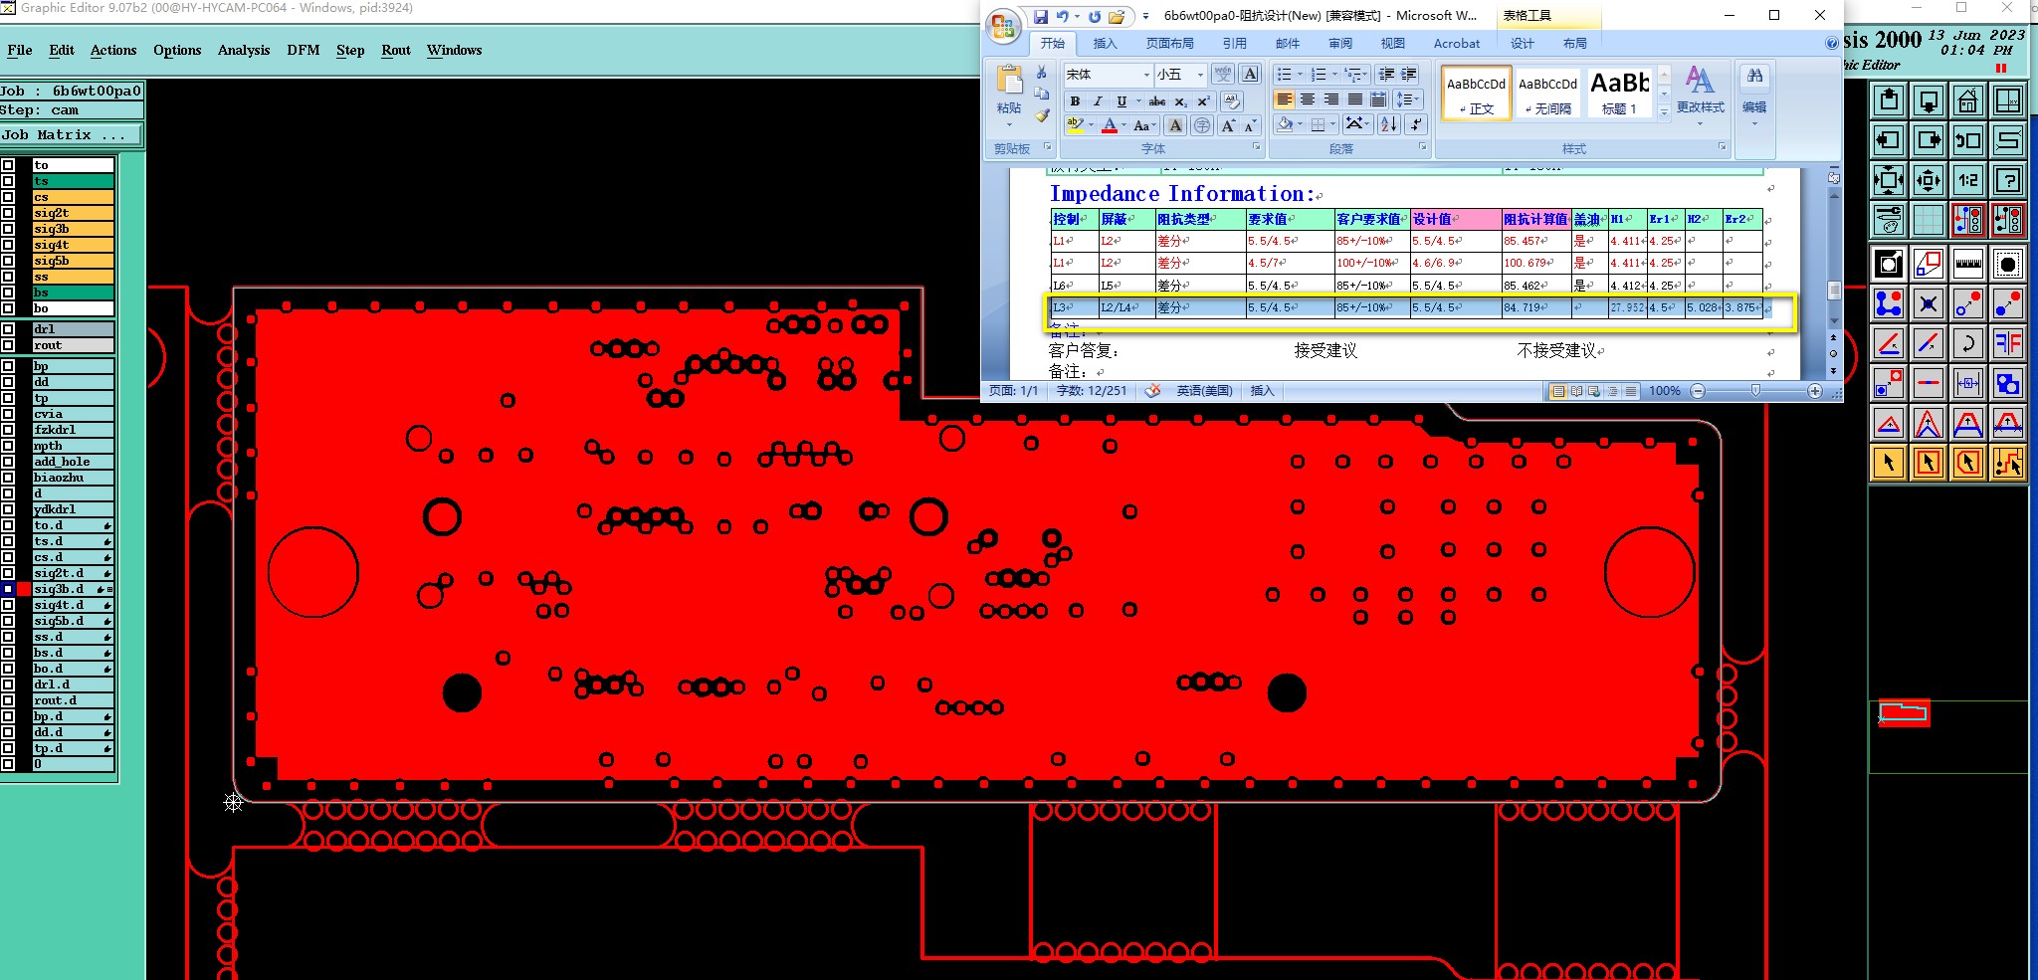The image size is (2038, 980).
Task: Switch to the 插入 tab in Word
Action: point(1106,43)
